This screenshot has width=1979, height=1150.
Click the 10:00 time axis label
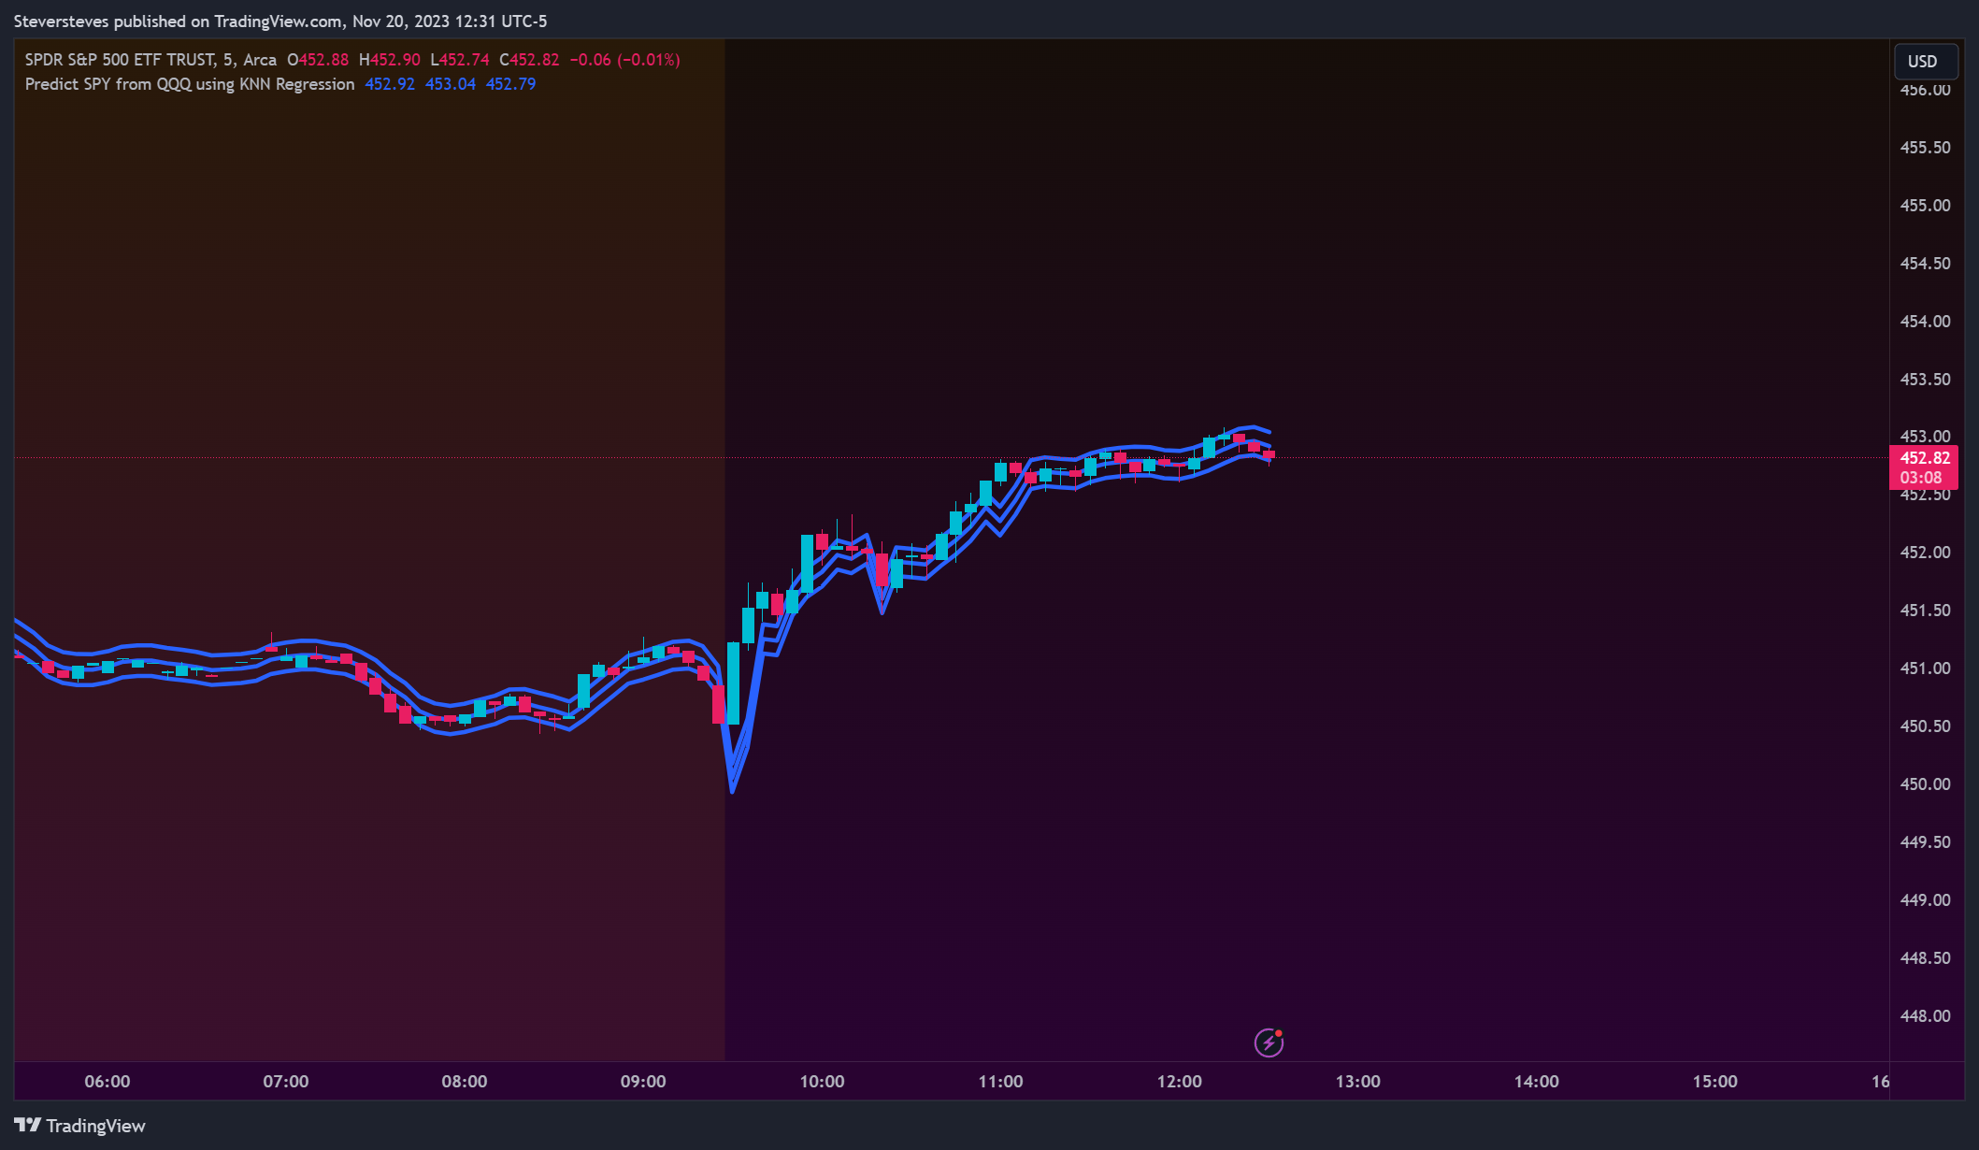(x=822, y=1082)
